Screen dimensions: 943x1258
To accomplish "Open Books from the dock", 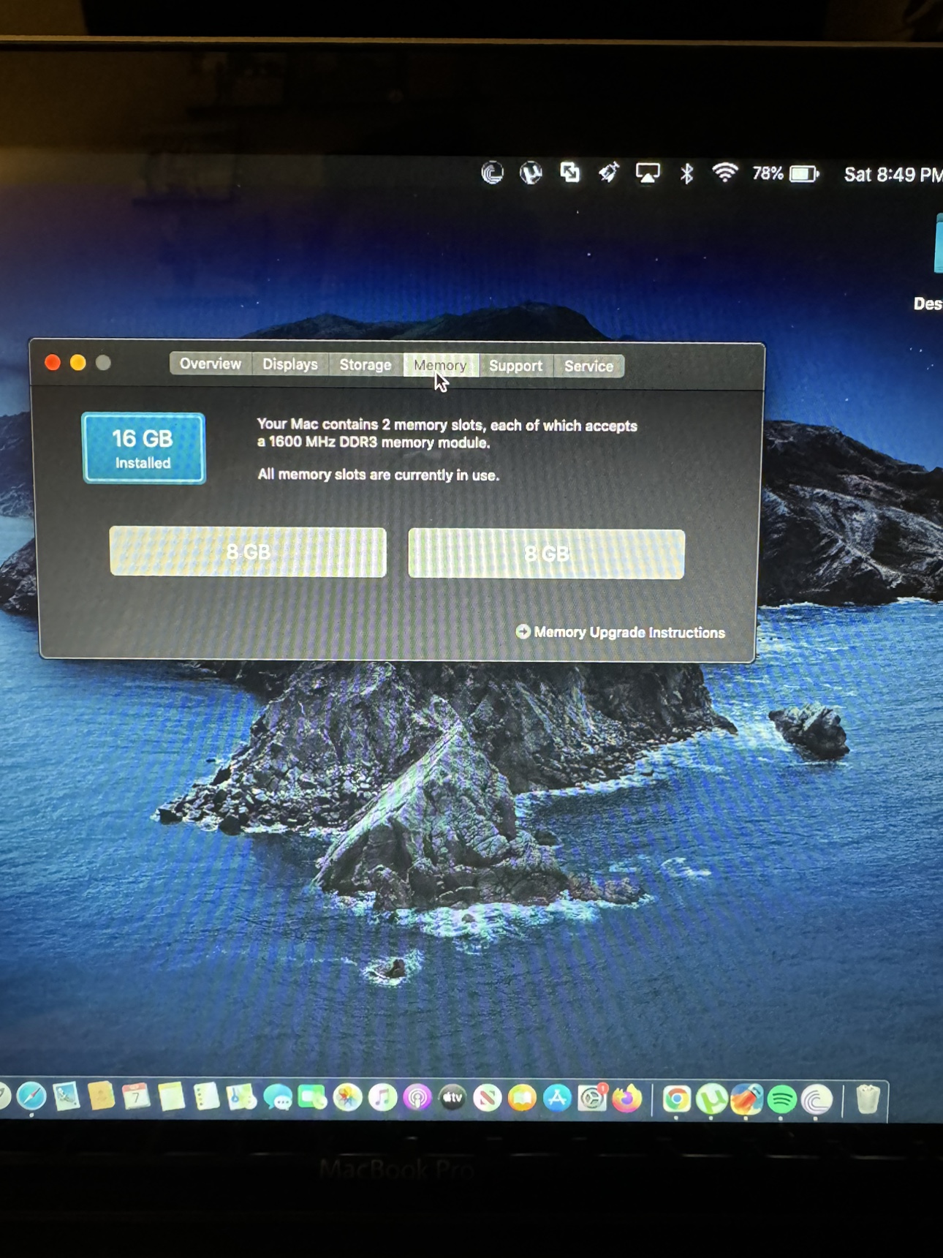I will (x=522, y=1099).
